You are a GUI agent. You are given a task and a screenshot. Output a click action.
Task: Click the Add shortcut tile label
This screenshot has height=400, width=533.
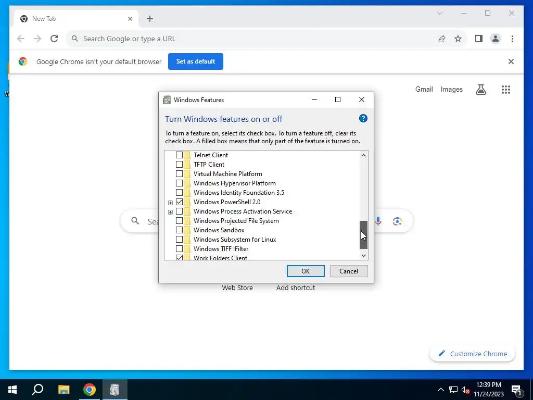point(296,287)
